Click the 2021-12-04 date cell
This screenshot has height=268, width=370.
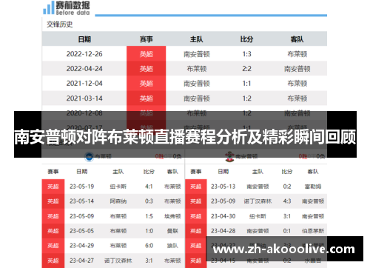[84, 84]
